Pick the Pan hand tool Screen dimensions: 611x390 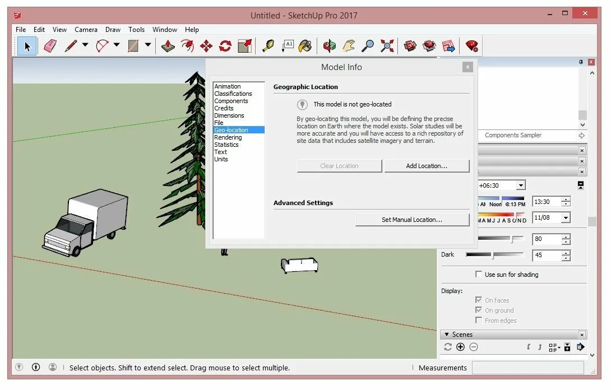[x=349, y=47]
